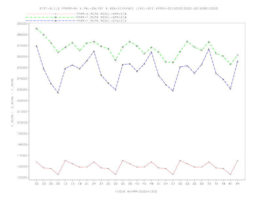
Task: Click green NAM circle point at hour 39
Action: 130,42
